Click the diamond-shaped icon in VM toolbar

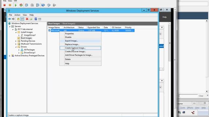(49, 5)
